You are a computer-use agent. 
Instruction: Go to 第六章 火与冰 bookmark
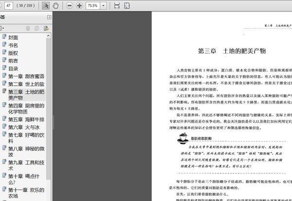(24, 127)
